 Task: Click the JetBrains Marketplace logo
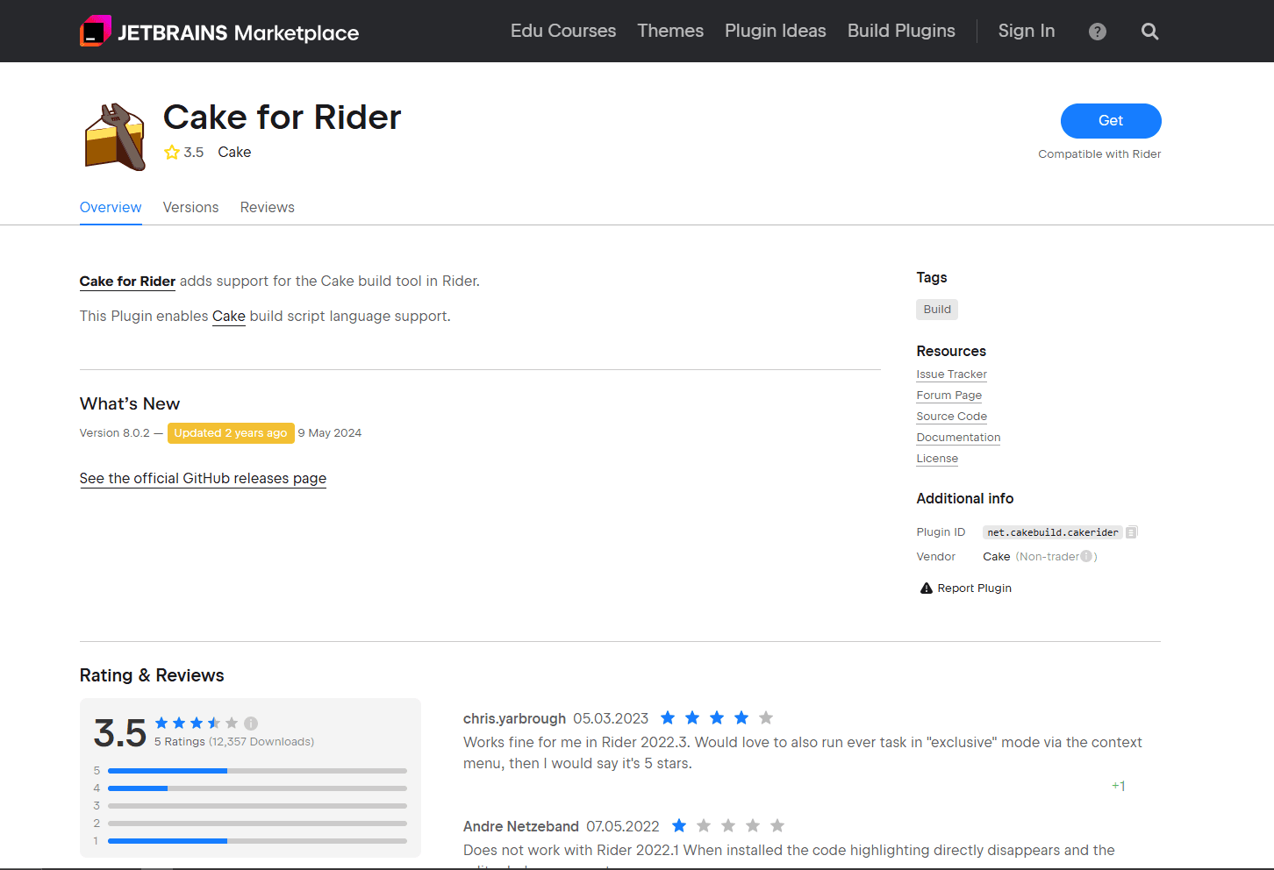pyautogui.click(x=219, y=32)
